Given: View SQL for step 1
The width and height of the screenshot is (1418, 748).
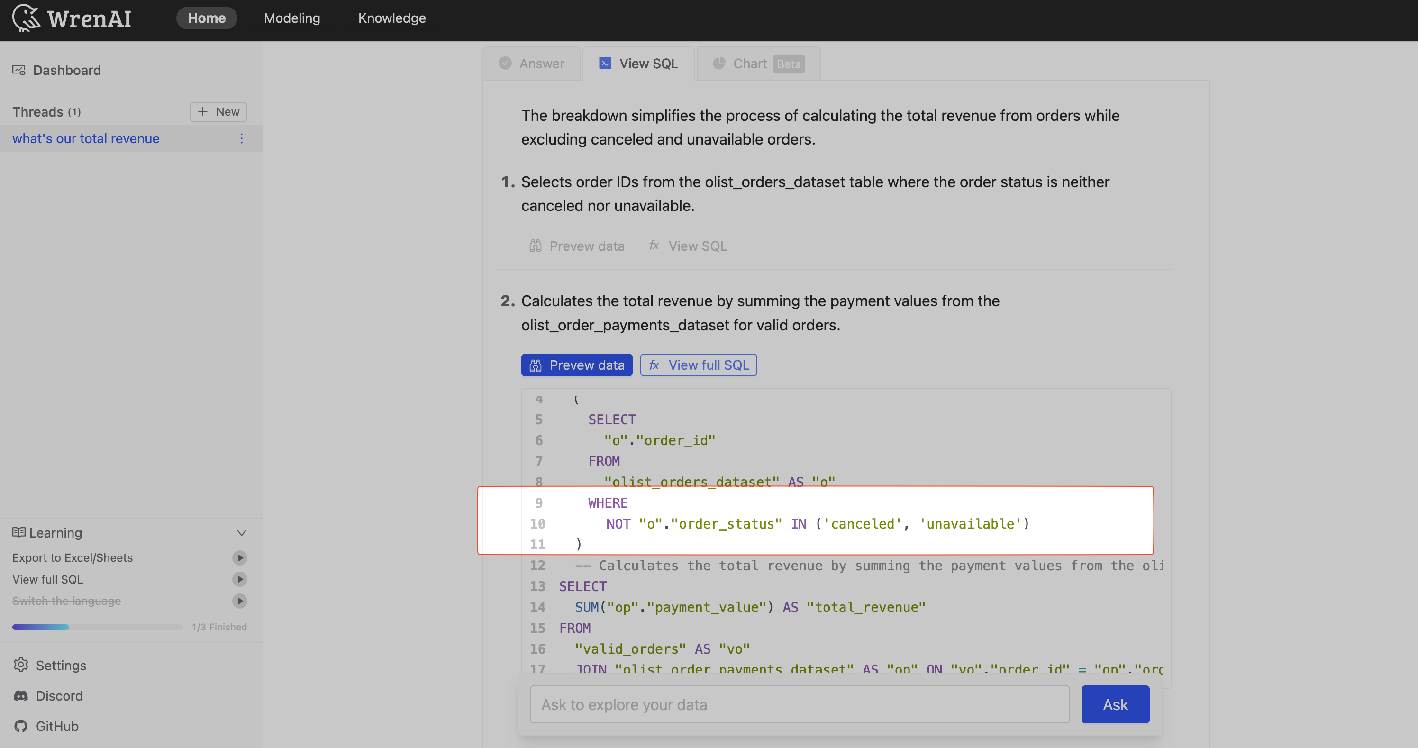Looking at the screenshot, I should tap(688, 246).
